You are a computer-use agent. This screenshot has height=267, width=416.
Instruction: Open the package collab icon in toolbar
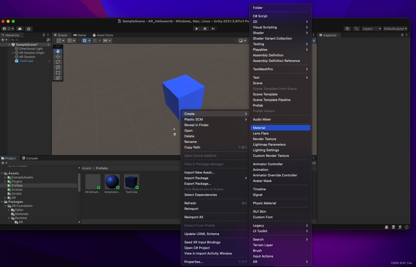29,29
